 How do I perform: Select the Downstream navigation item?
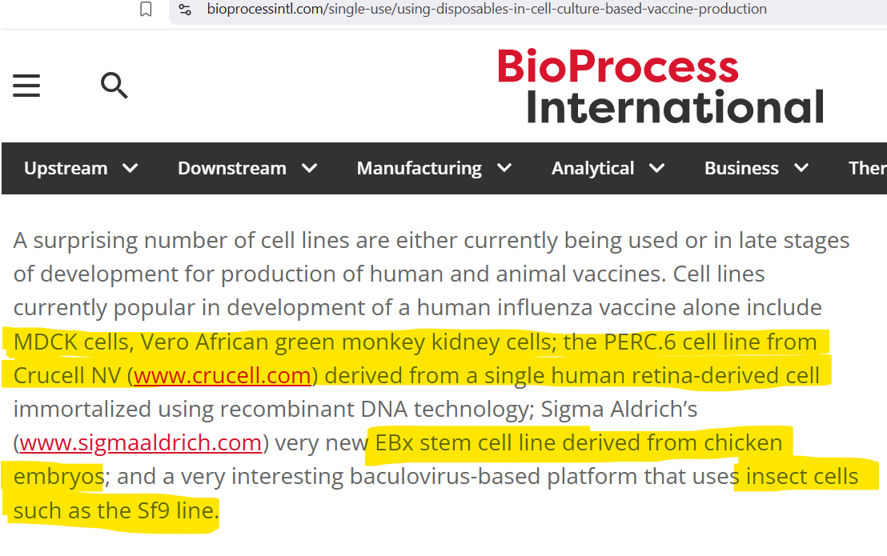point(232,168)
